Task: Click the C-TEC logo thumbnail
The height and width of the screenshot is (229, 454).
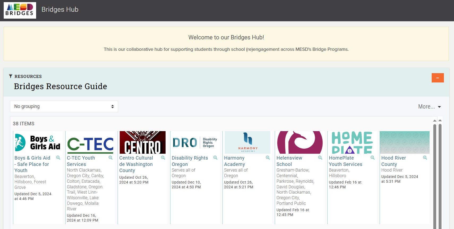Action: click(x=90, y=142)
